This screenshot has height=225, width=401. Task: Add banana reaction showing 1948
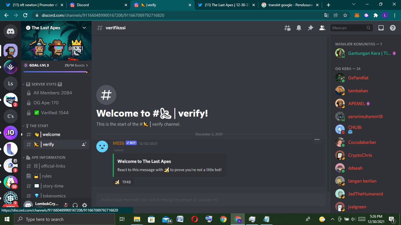tap(123, 182)
